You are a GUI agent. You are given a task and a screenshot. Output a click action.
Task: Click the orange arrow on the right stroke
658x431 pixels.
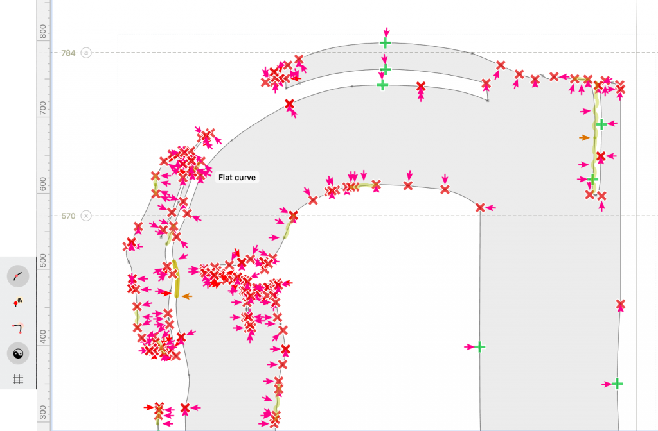(x=583, y=137)
